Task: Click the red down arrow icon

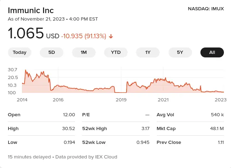Action: tap(111, 36)
